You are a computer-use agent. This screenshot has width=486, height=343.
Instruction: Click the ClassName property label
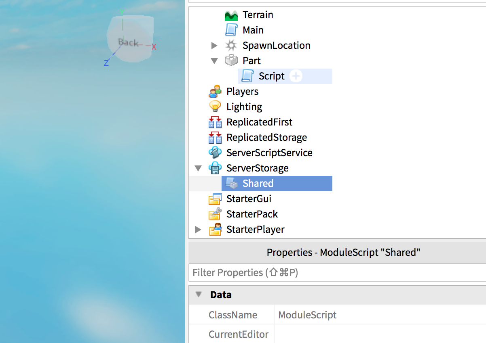[x=233, y=315]
